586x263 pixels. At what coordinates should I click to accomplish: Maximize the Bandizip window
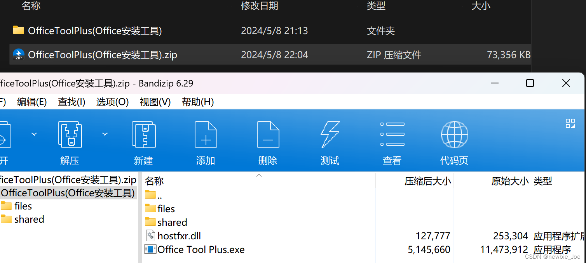(530, 83)
